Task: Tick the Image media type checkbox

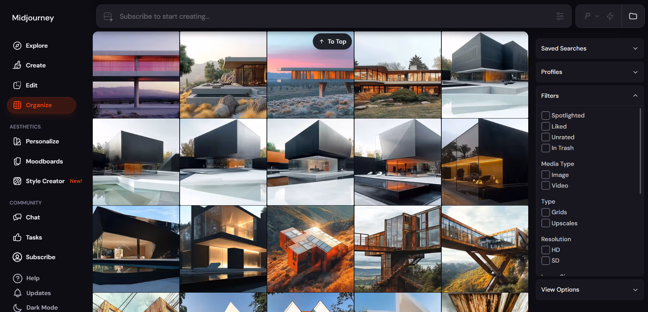Action: [x=546, y=175]
